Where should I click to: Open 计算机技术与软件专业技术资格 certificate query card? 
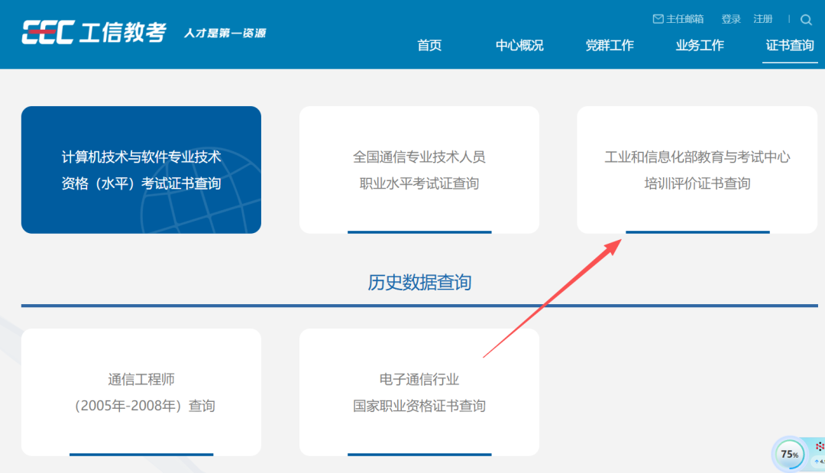[141, 170]
